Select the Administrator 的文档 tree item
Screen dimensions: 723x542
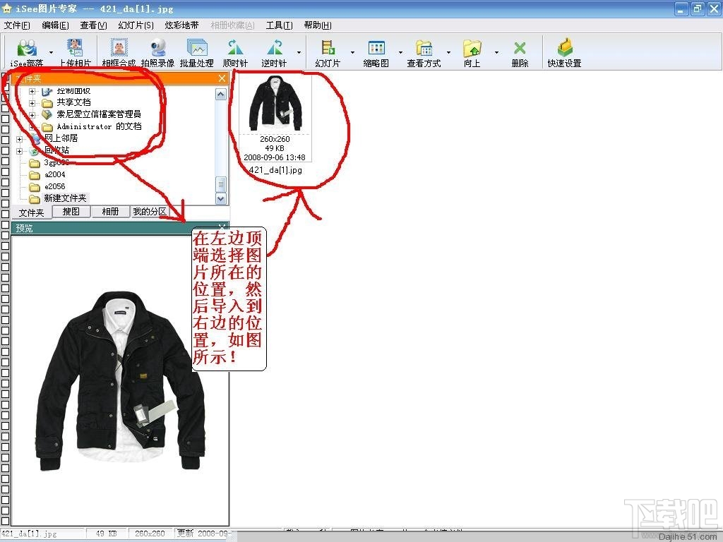point(99,126)
